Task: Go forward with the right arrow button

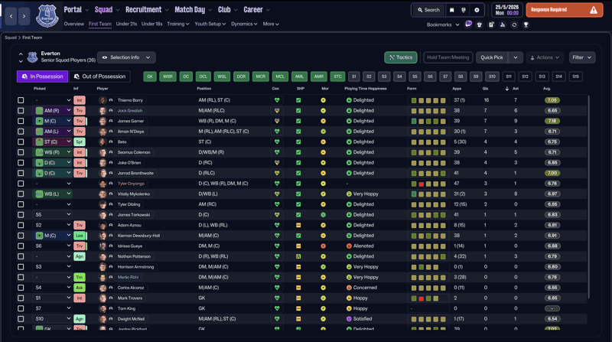Action: tap(24, 16)
